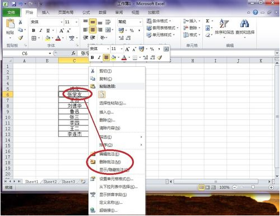Toggle Italic in the floating mini toolbar
Image resolution: width=280 pixels, height=216 pixels.
[99, 57]
